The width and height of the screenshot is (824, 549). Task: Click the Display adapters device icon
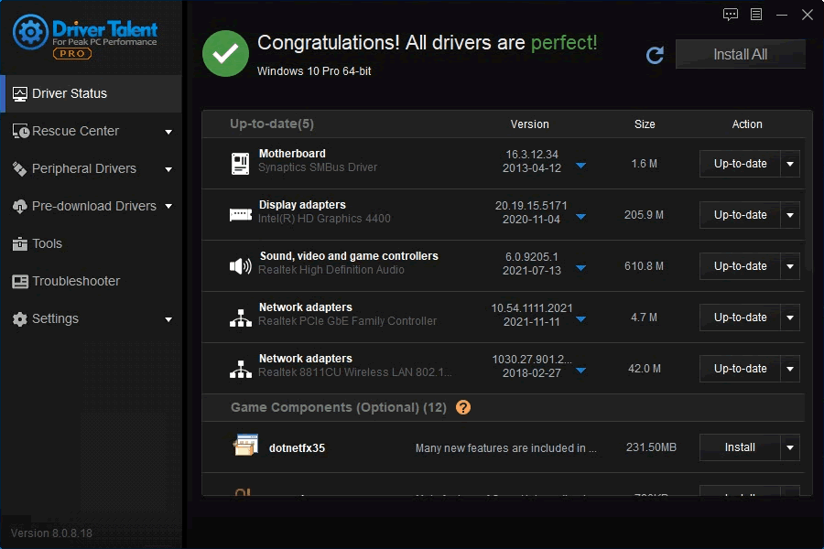[x=241, y=214]
